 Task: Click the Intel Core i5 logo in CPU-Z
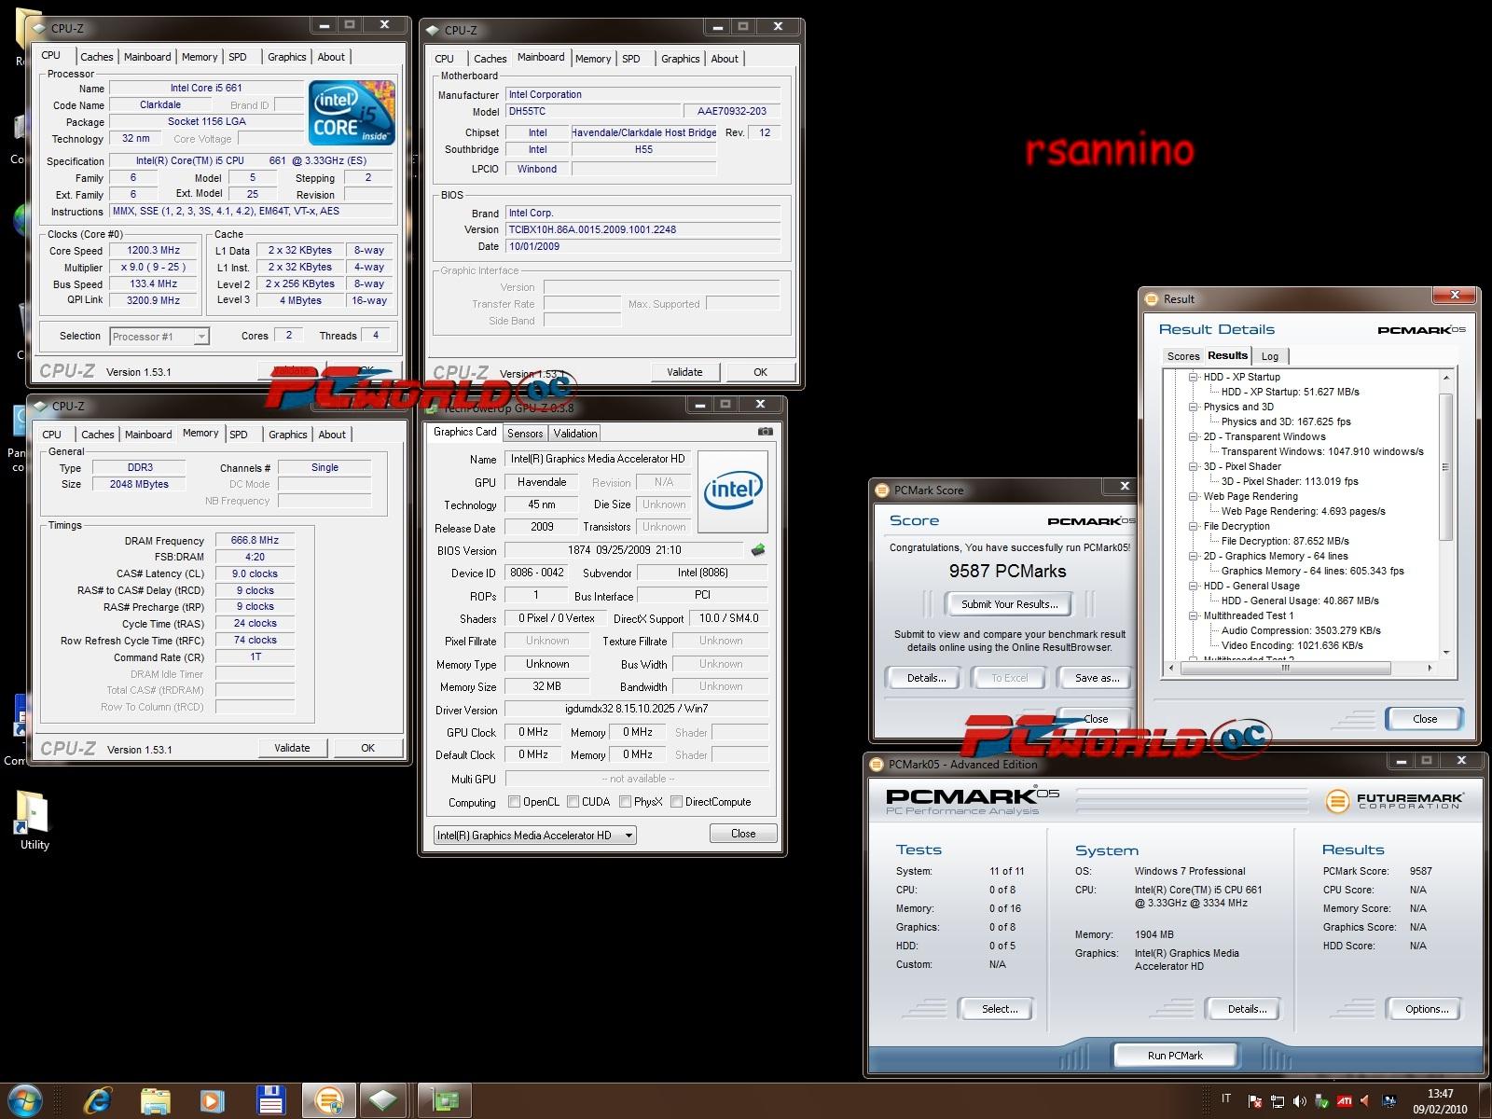pyautogui.click(x=352, y=113)
